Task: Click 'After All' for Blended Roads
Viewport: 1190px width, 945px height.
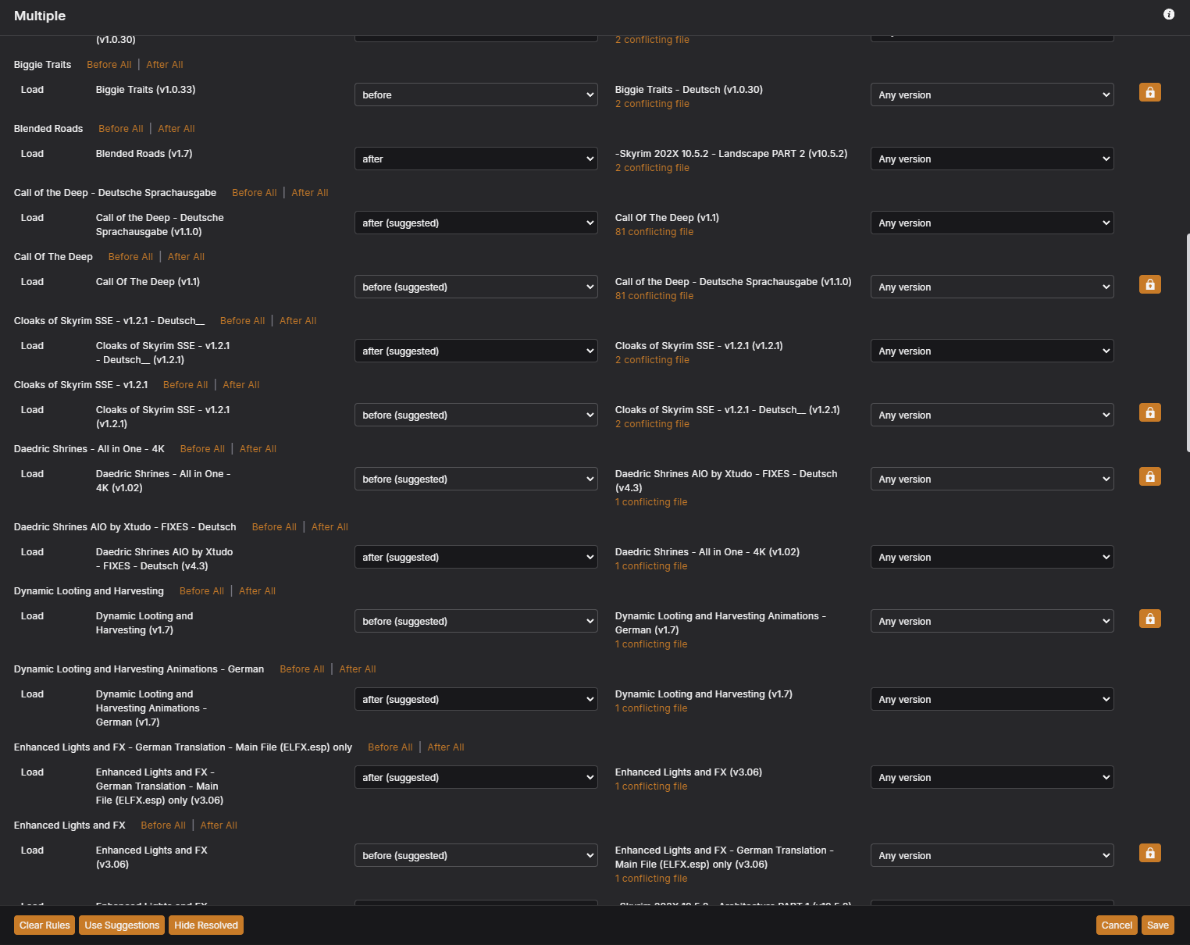Action: click(176, 129)
